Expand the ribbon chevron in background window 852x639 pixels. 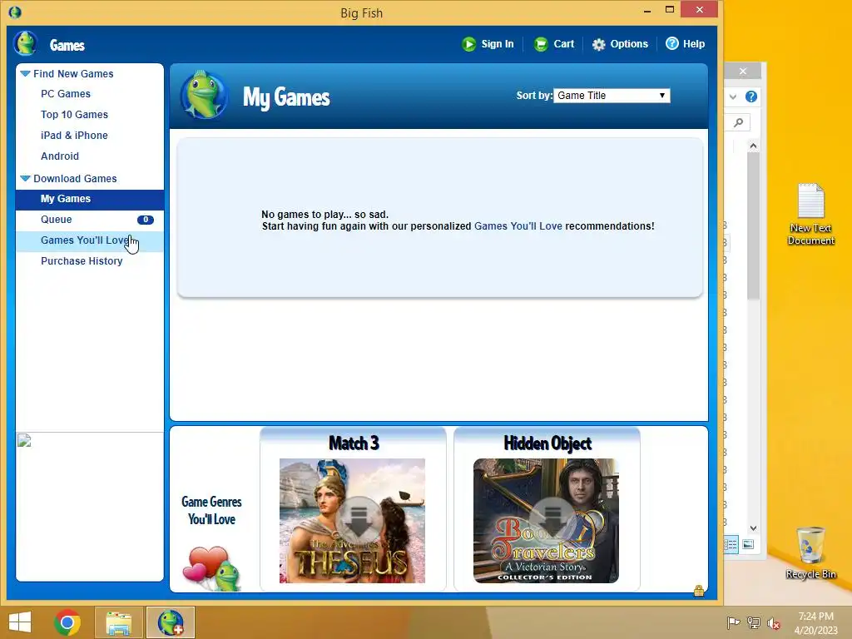(x=733, y=97)
